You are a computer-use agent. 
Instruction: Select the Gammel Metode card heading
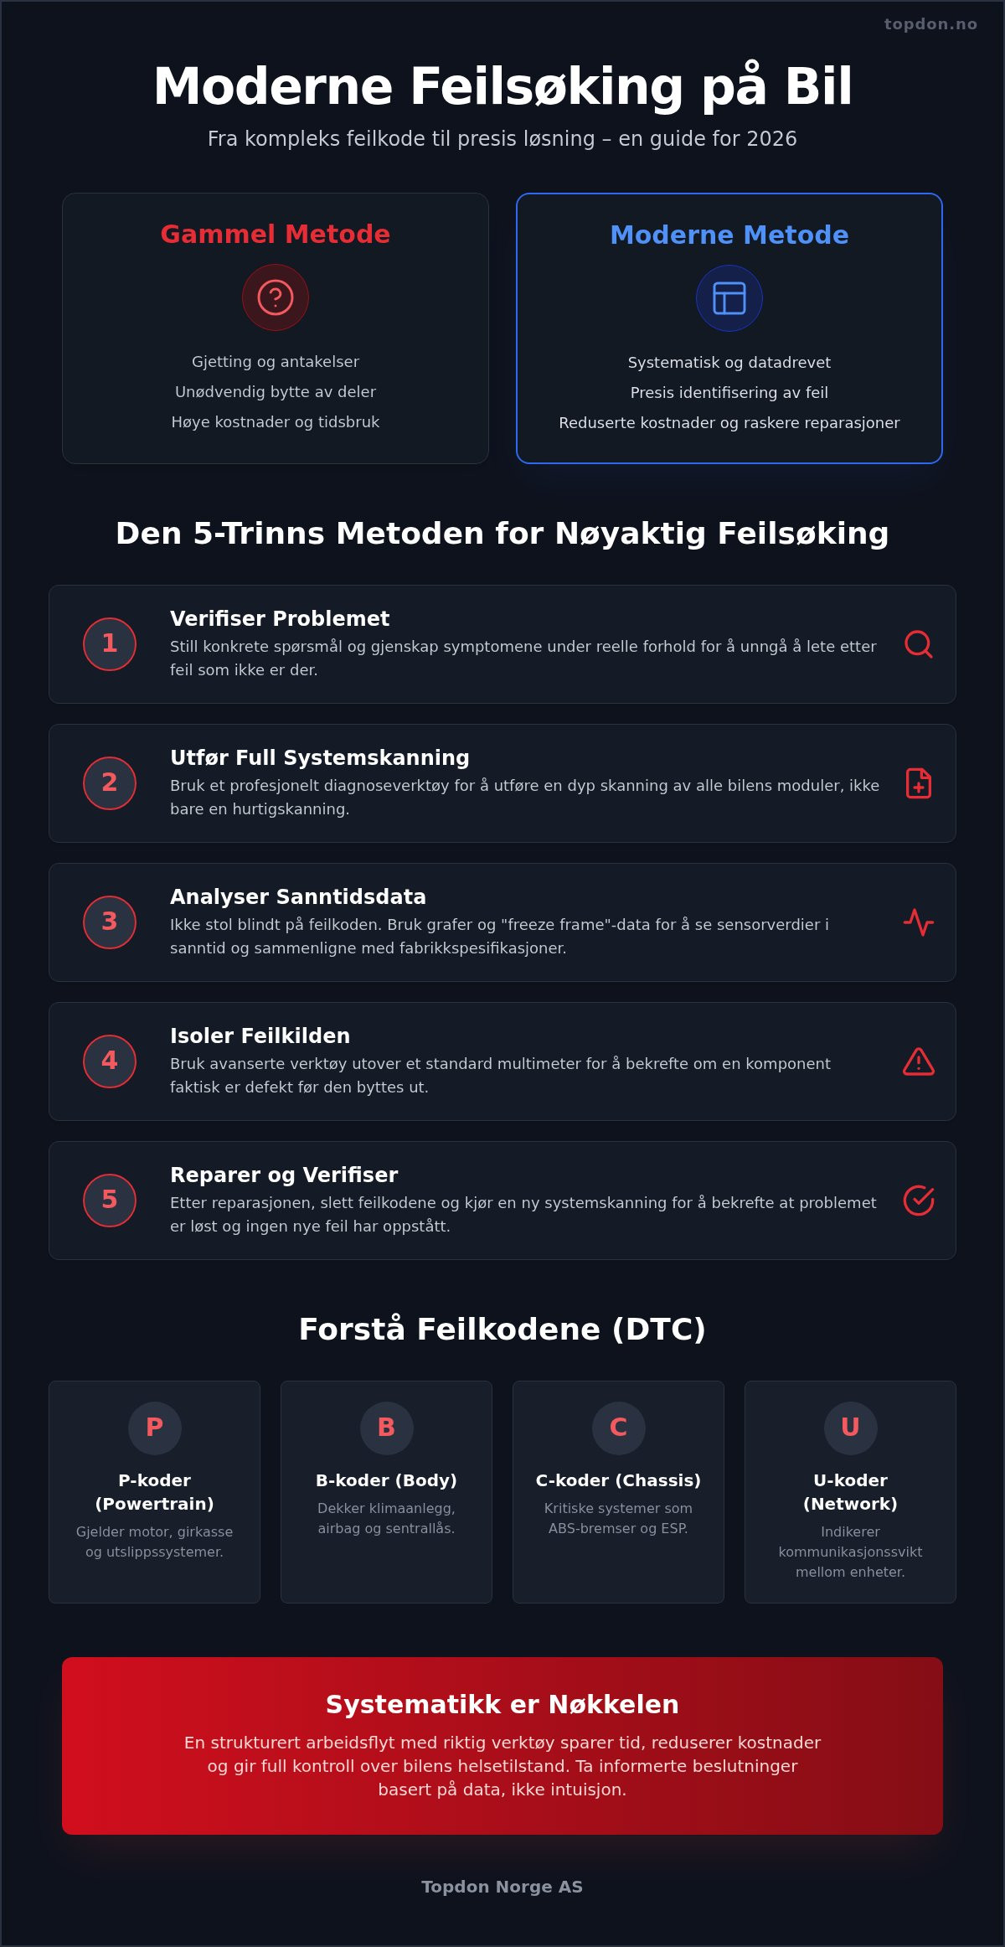[x=276, y=234]
